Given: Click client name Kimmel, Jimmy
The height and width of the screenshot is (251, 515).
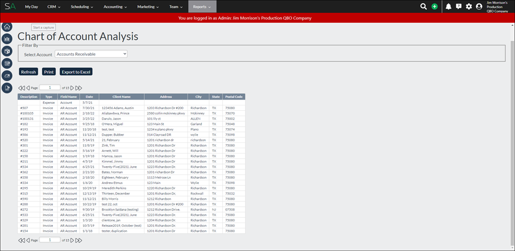Looking at the screenshot, I should click(112, 161).
